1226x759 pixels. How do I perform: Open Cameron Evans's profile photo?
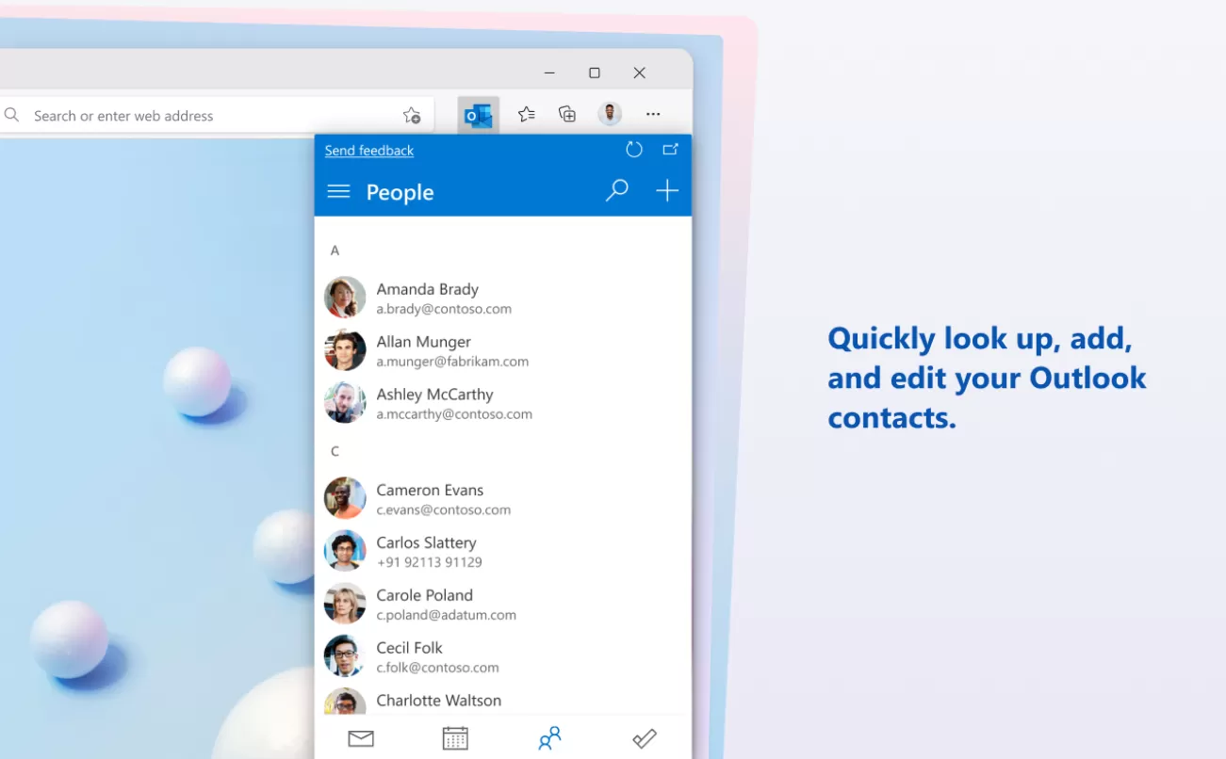pos(345,498)
